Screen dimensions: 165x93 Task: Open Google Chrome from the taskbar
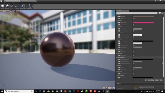click(57, 91)
